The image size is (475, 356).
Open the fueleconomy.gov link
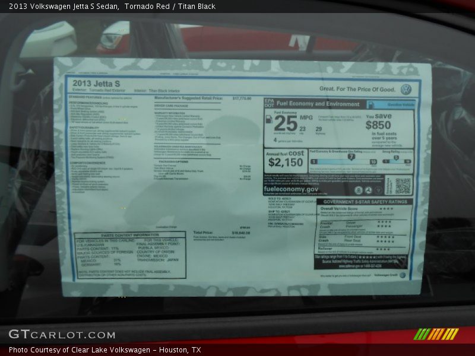tap(291, 189)
